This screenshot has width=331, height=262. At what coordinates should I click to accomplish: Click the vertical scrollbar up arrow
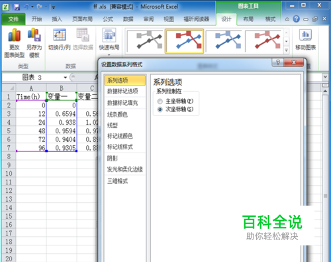tap(325, 91)
